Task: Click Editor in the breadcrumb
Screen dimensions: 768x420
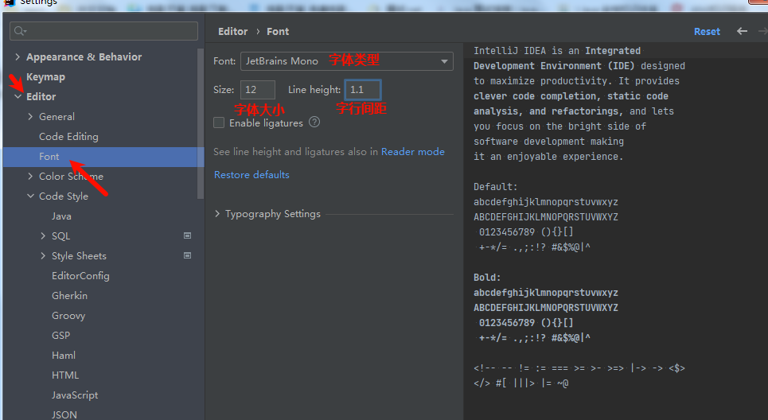Action: tap(232, 31)
